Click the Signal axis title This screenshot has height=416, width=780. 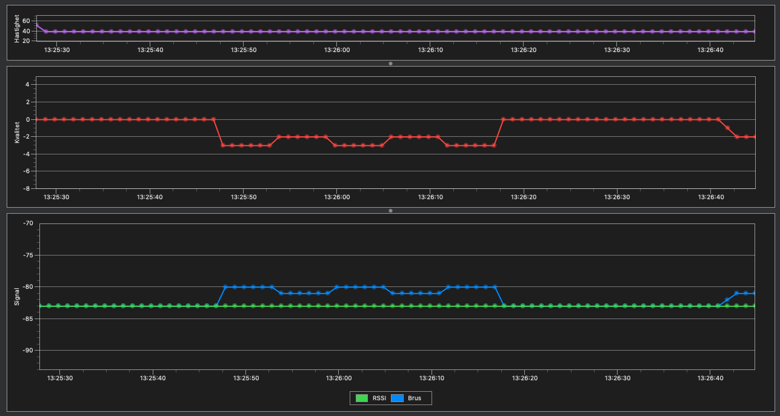tap(18, 297)
